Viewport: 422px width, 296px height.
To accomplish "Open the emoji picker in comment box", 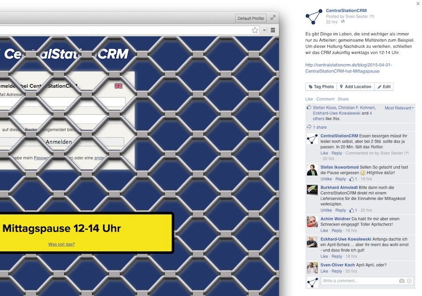I will [409, 281].
